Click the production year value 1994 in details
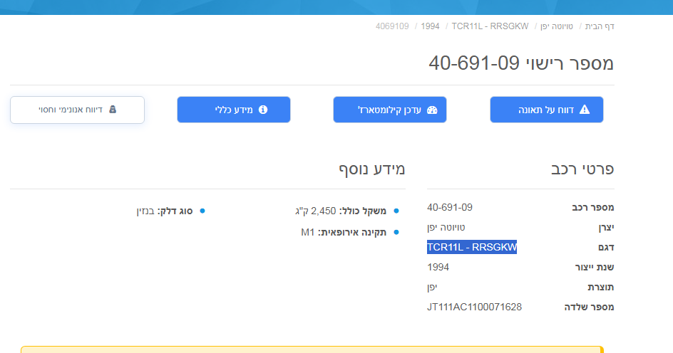This screenshot has height=353, width=673. pos(438,268)
